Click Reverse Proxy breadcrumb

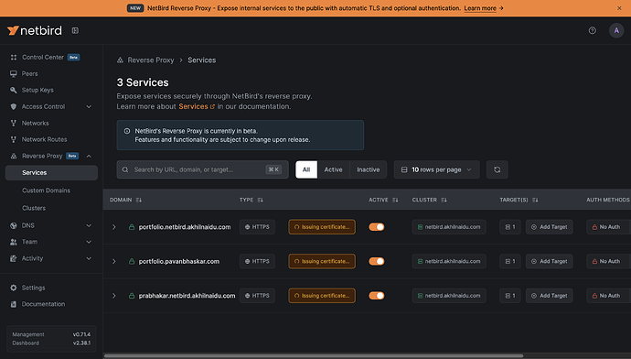pyautogui.click(x=151, y=60)
